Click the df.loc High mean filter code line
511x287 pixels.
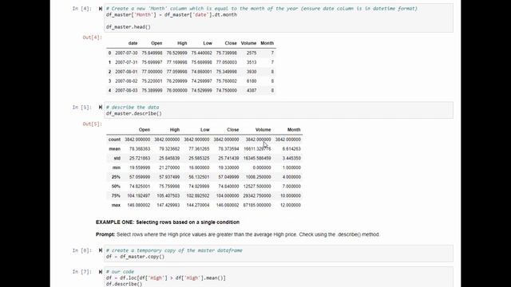[x=165, y=278]
